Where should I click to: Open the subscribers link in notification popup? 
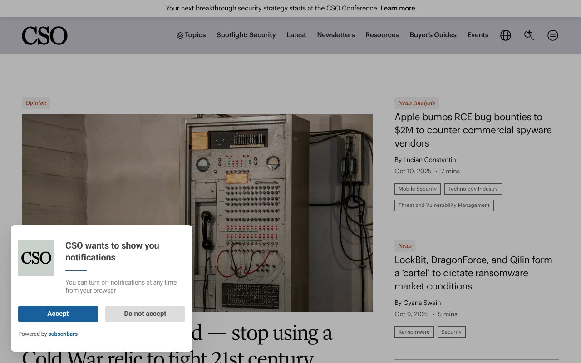pos(63,334)
